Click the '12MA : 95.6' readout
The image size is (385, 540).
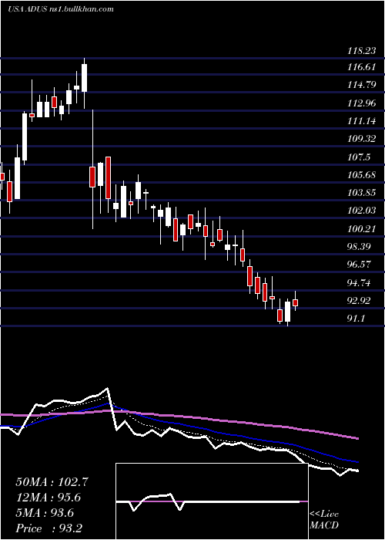50,498
